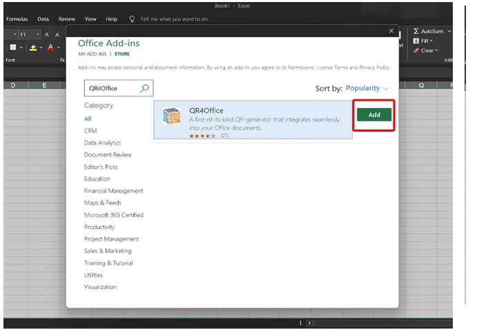The height and width of the screenshot is (330, 477).
Task: Select the Sales & Marketing category
Action: 108,251
